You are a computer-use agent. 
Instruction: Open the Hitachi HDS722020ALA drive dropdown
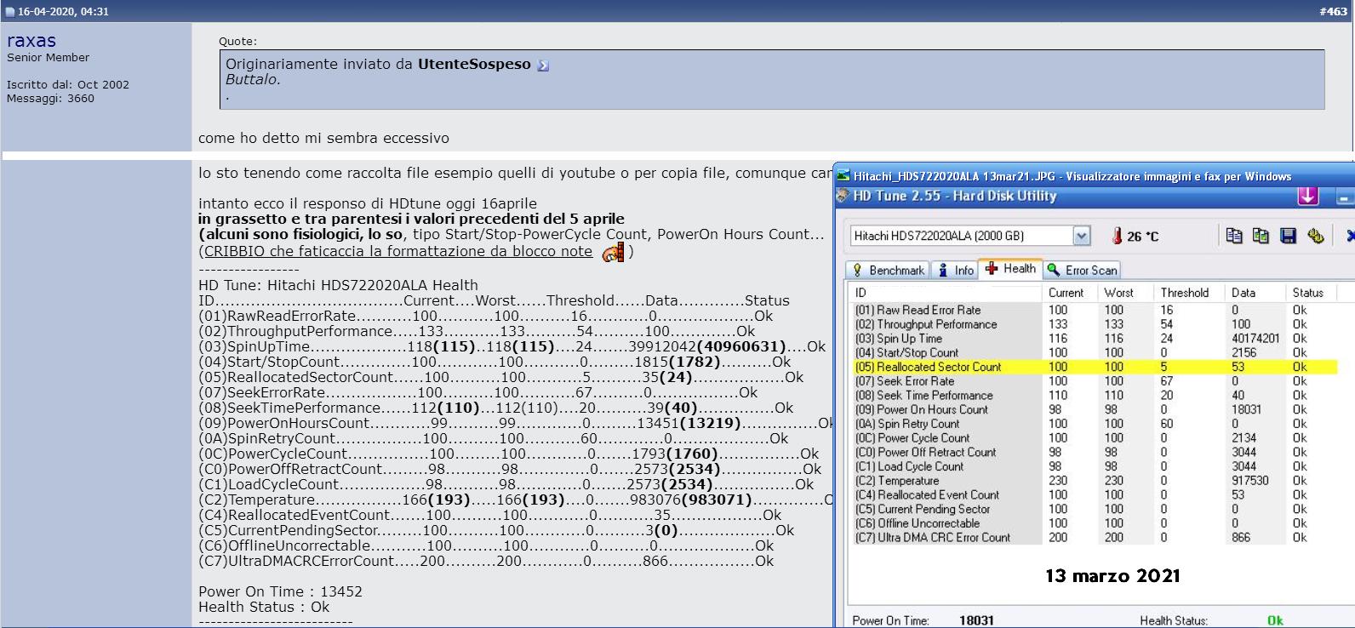(1081, 236)
